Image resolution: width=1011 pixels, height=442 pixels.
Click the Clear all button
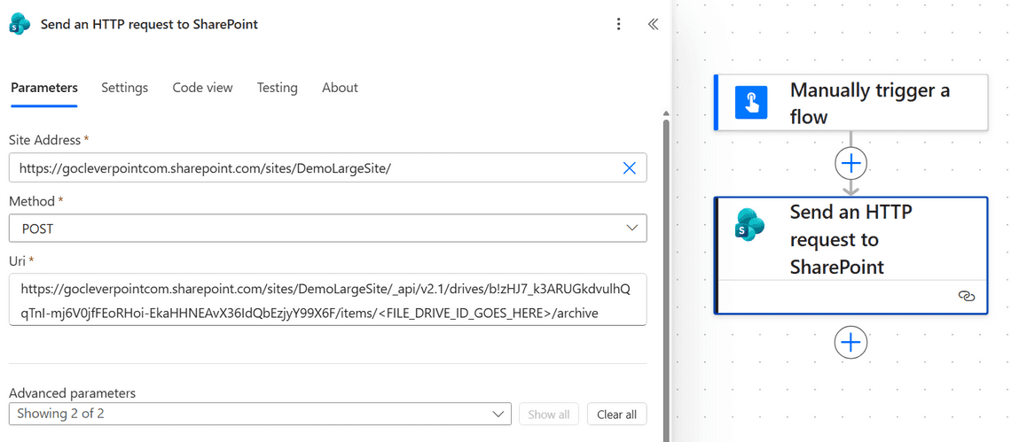coord(617,415)
